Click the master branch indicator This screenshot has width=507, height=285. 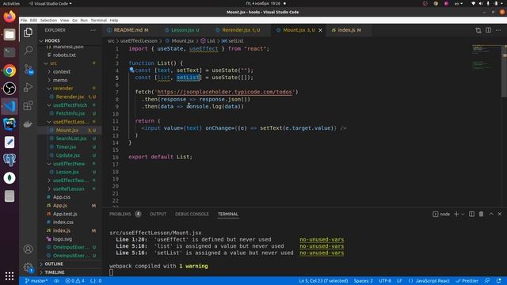click(x=36, y=281)
